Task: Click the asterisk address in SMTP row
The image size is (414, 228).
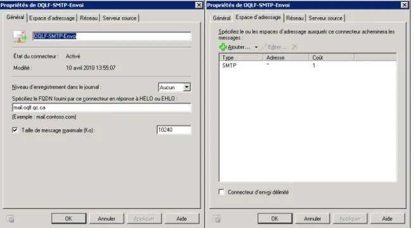Action: (268, 65)
